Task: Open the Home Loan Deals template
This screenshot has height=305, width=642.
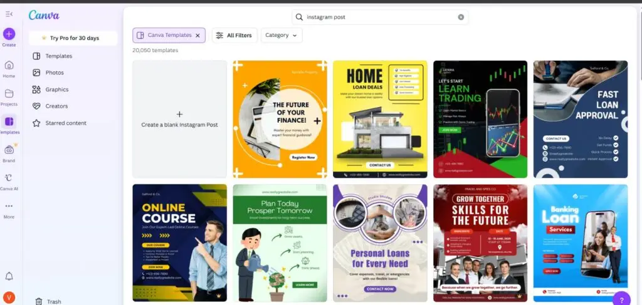Action: click(x=380, y=119)
